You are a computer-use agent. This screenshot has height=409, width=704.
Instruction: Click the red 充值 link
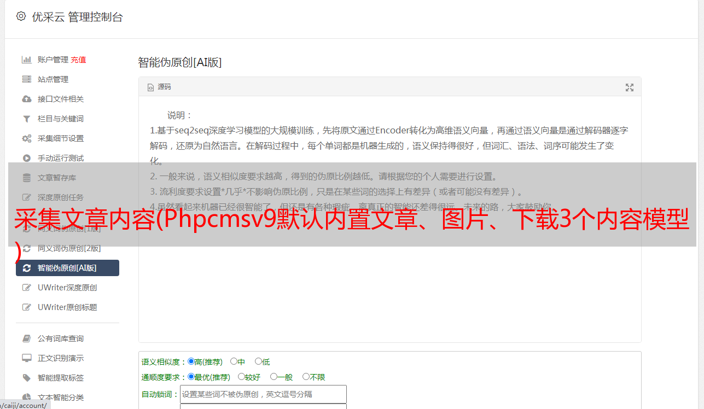coord(78,60)
